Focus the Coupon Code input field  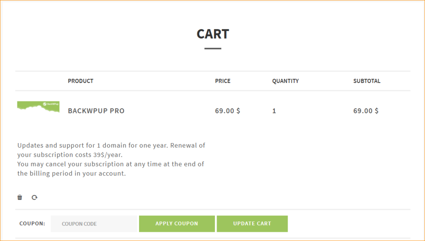click(94, 224)
